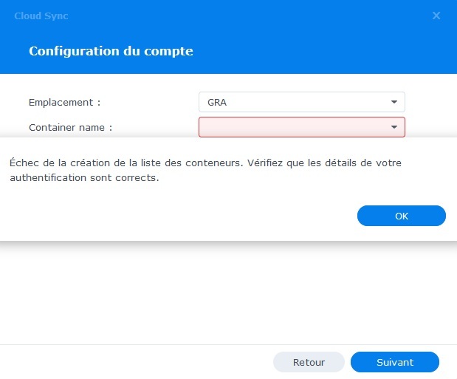The width and height of the screenshot is (457, 379).
Task: Click the Cloud Sync window title
Action: click(41, 16)
